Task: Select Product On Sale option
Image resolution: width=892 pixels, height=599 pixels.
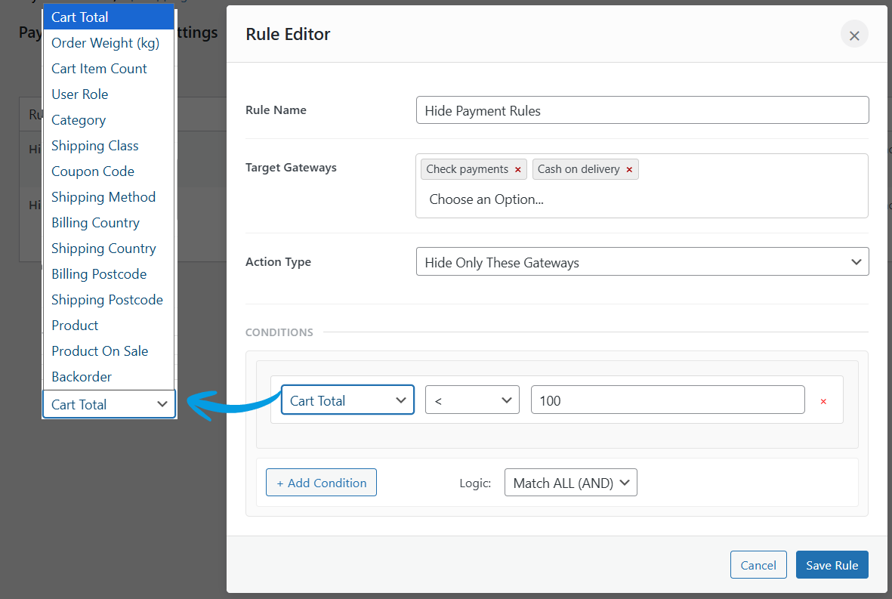Action: click(100, 351)
